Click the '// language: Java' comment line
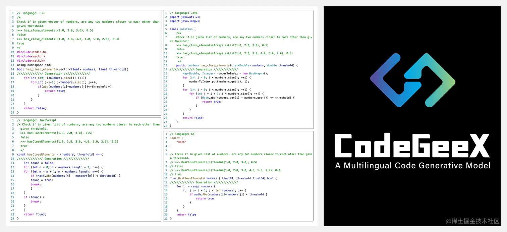 click(x=183, y=13)
